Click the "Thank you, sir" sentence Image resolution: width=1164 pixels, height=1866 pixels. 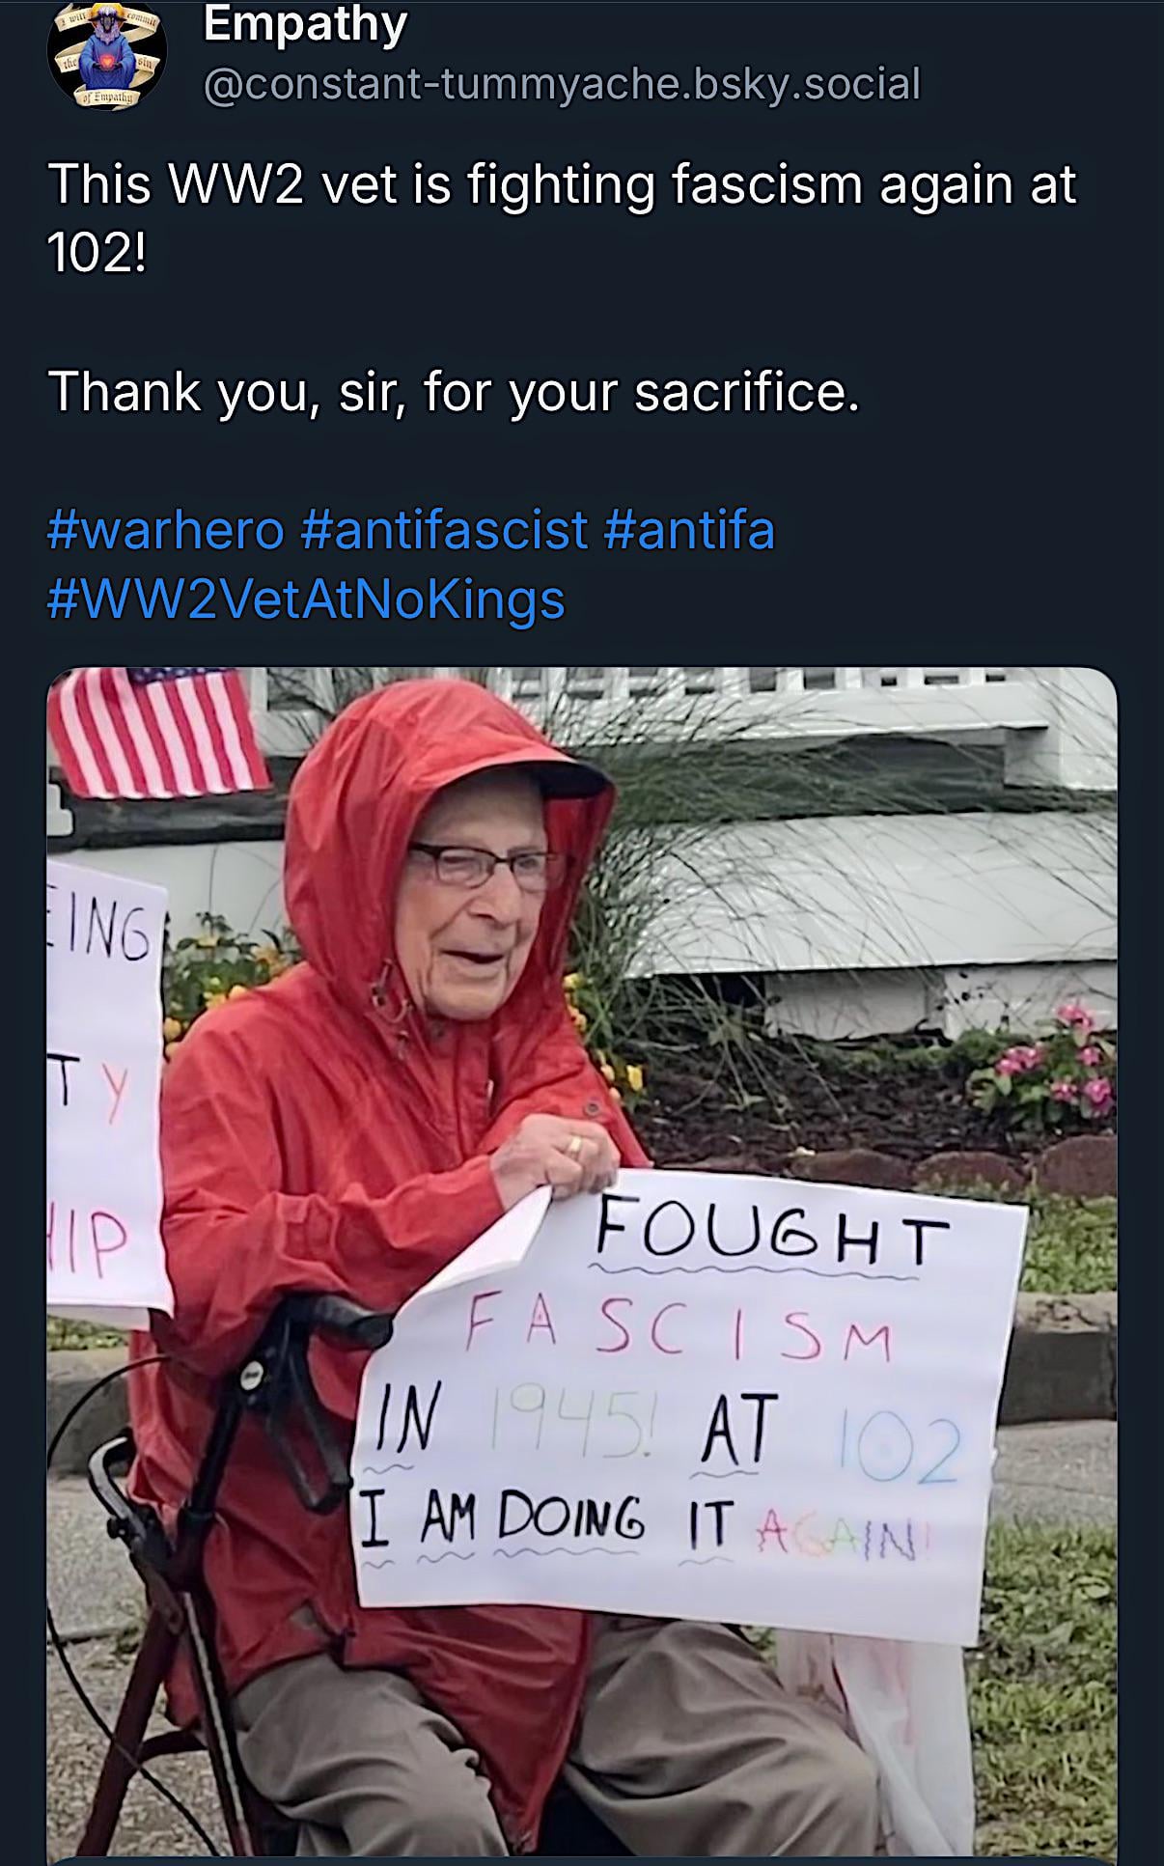click(454, 392)
